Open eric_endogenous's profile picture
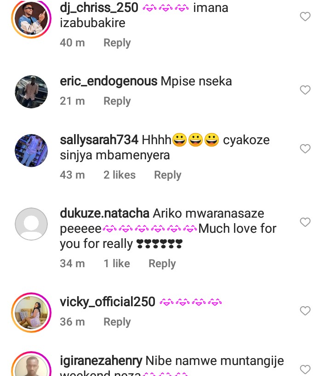This screenshot has width=331, height=376. click(x=31, y=92)
